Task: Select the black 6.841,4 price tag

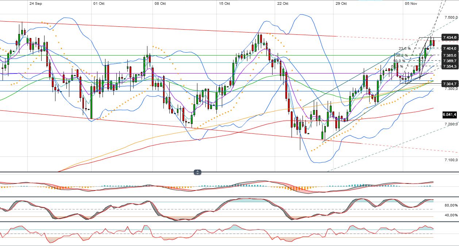Action: pos(450,114)
